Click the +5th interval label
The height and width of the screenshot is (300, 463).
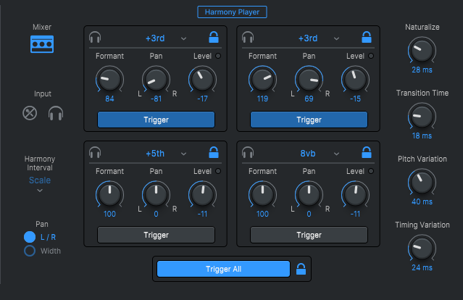point(155,154)
